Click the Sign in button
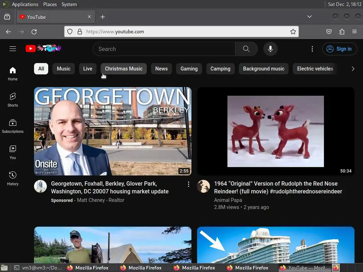Image resolution: width=363 pixels, height=272 pixels. coord(340,49)
